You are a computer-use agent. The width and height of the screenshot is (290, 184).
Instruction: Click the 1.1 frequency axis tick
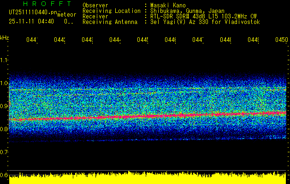point(4,60)
